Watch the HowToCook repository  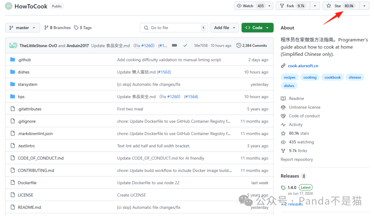coord(250,6)
